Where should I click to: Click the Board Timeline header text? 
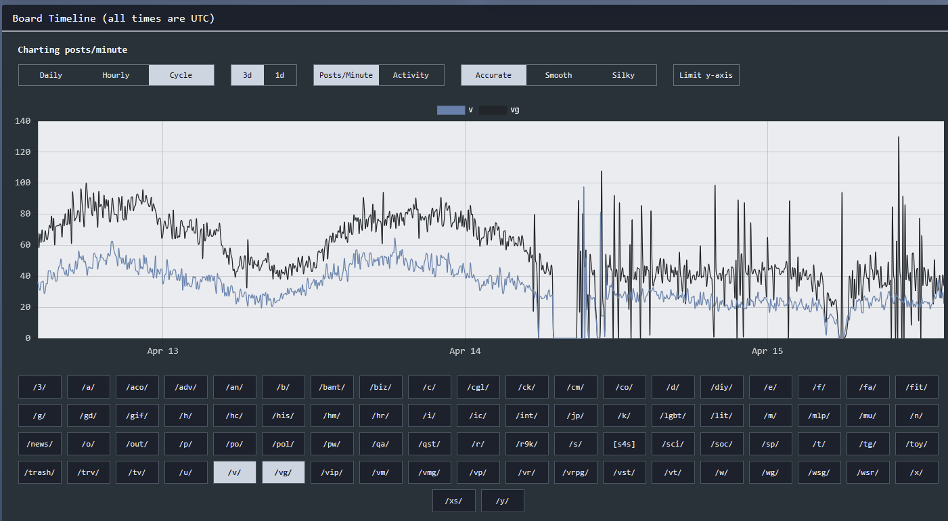click(x=114, y=18)
